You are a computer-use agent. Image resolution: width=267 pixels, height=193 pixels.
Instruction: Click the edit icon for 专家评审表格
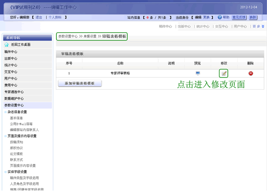[224, 73]
